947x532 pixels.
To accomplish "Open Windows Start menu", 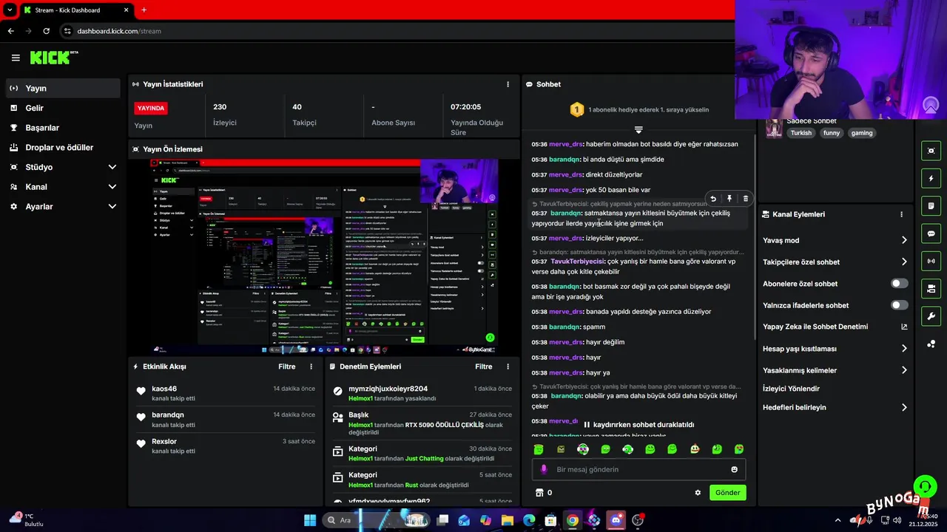I will (310, 520).
